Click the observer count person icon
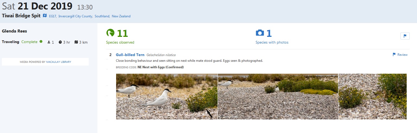The width and height of the screenshot is (417, 133). point(49,42)
